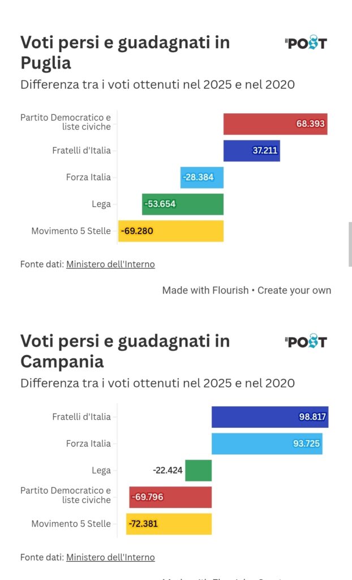
Task: Click the Il Post logo beside the Puglia title
Action: (306, 43)
